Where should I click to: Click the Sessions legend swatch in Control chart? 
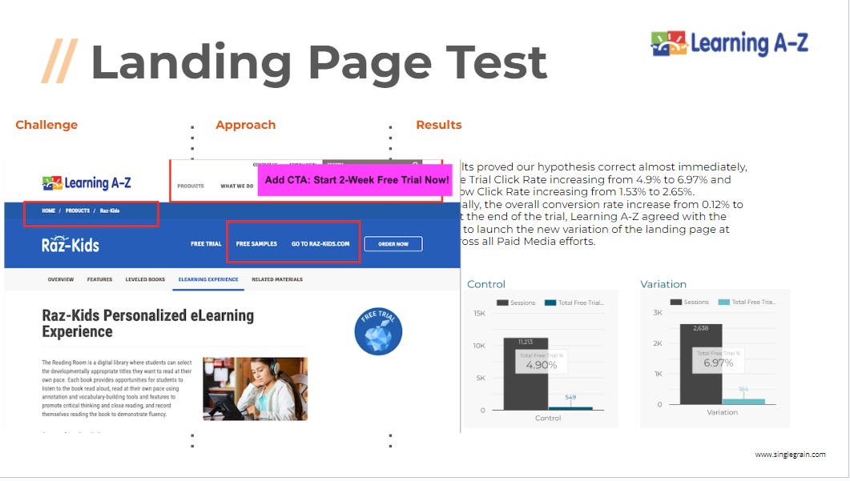point(502,303)
